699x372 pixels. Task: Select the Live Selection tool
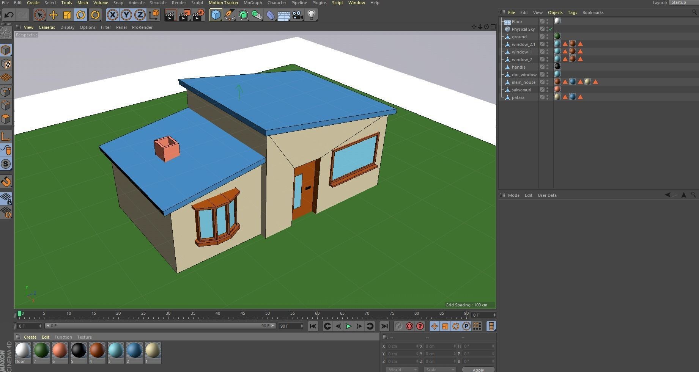tap(39, 15)
